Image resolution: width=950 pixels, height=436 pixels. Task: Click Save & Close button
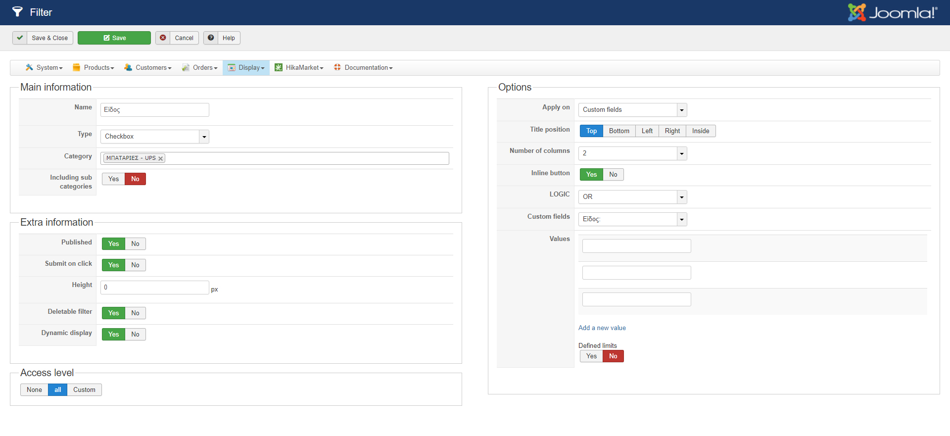tap(43, 38)
